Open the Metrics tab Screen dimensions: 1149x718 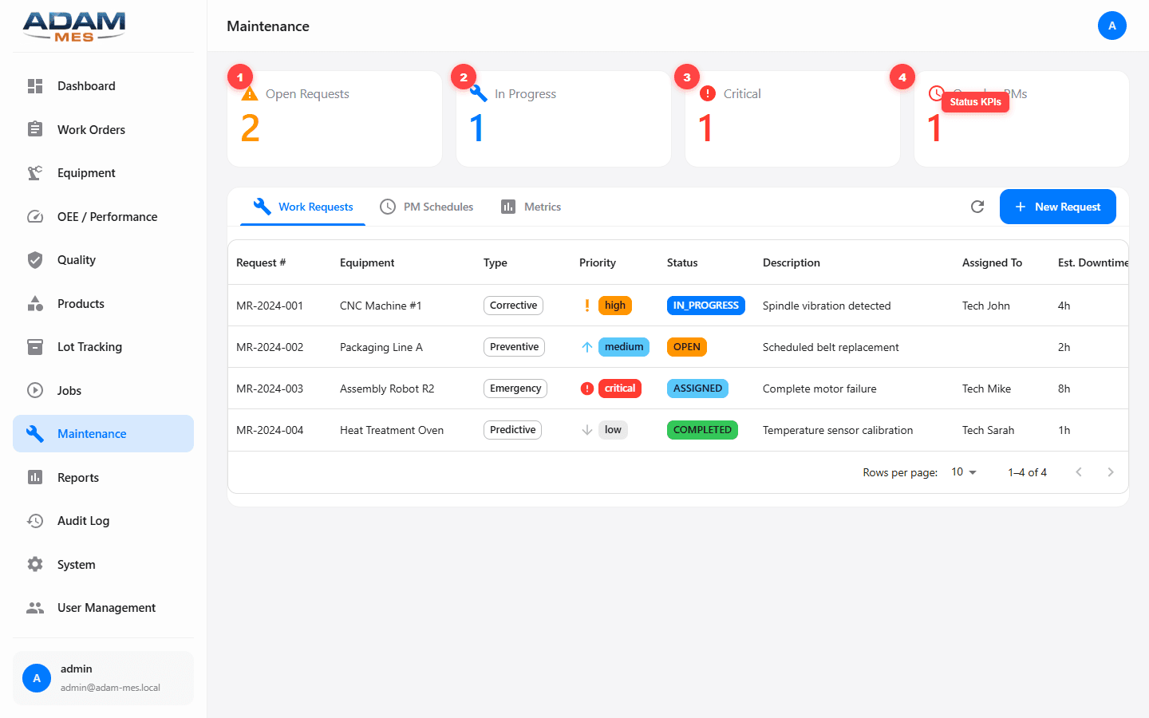tap(530, 206)
